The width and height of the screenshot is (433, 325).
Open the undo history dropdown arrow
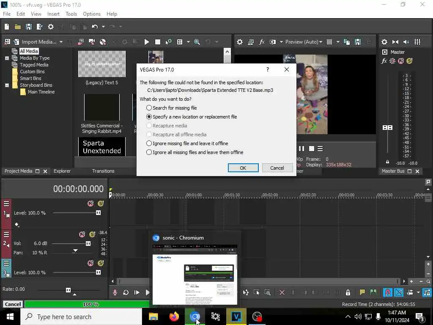pyautogui.click(x=103, y=27)
